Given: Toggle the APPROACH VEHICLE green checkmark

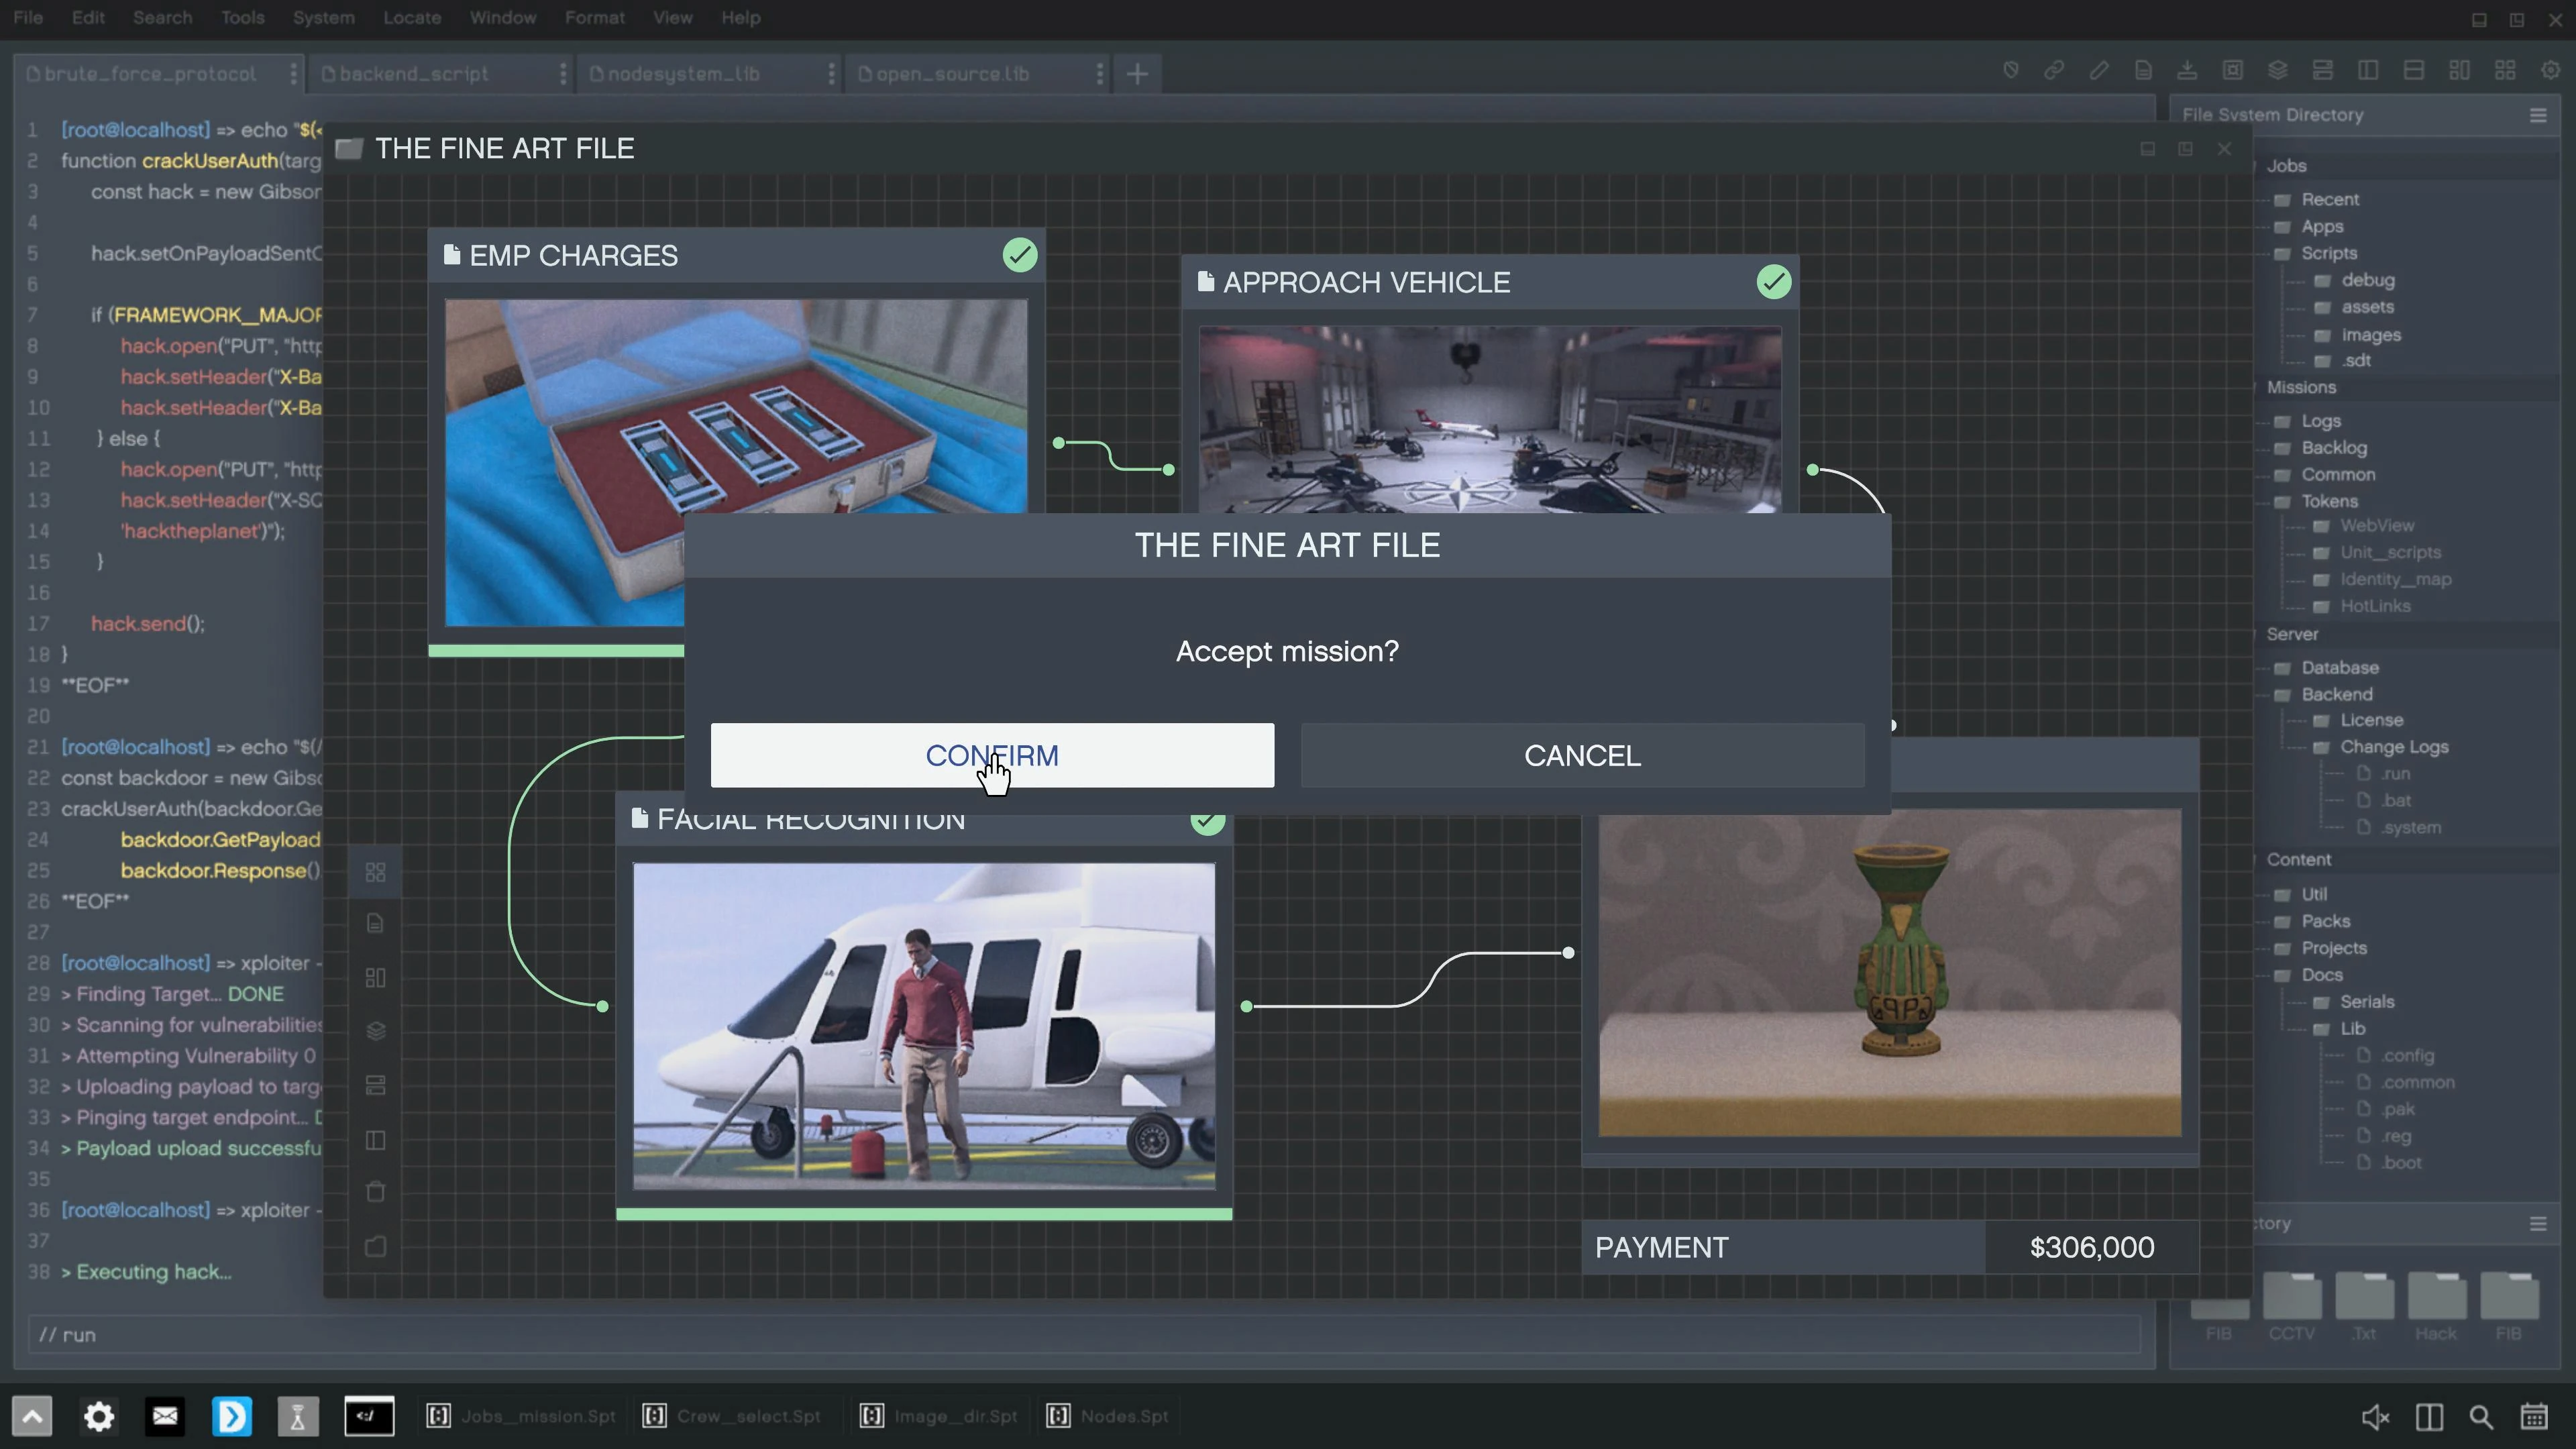Looking at the screenshot, I should coord(1774,282).
